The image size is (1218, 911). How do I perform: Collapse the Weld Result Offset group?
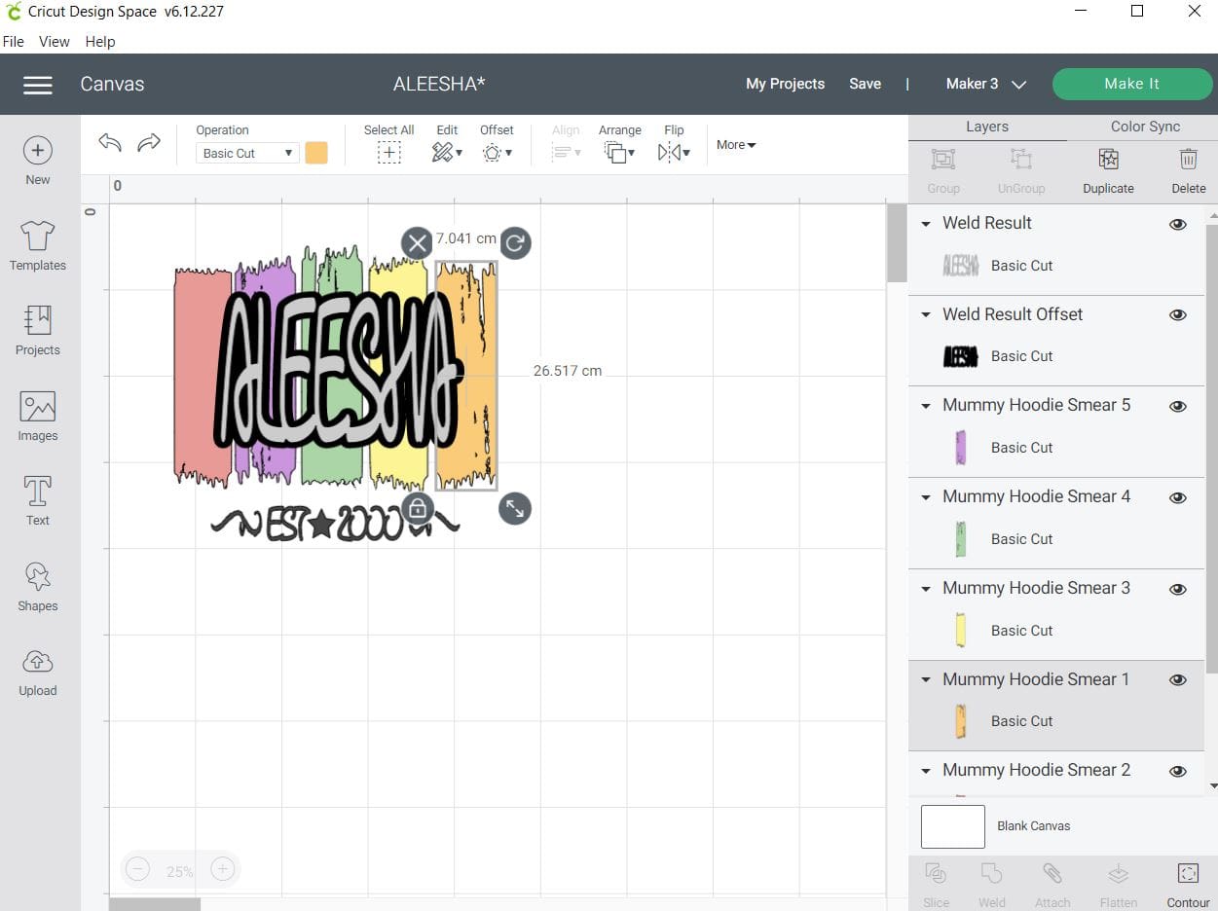tap(926, 315)
